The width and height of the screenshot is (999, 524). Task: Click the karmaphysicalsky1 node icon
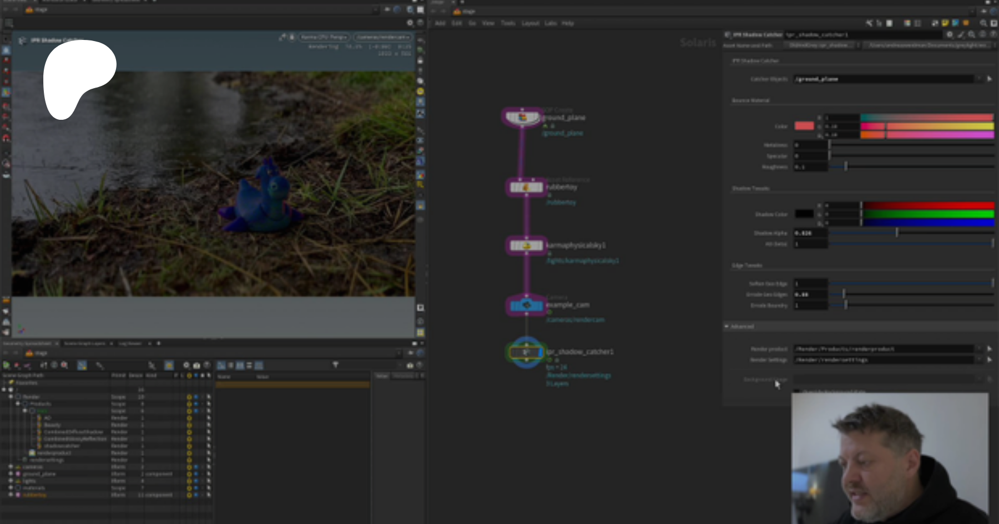(526, 246)
